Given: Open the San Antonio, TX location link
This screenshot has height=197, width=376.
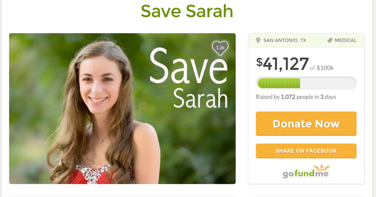Looking at the screenshot, I should point(285,40).
